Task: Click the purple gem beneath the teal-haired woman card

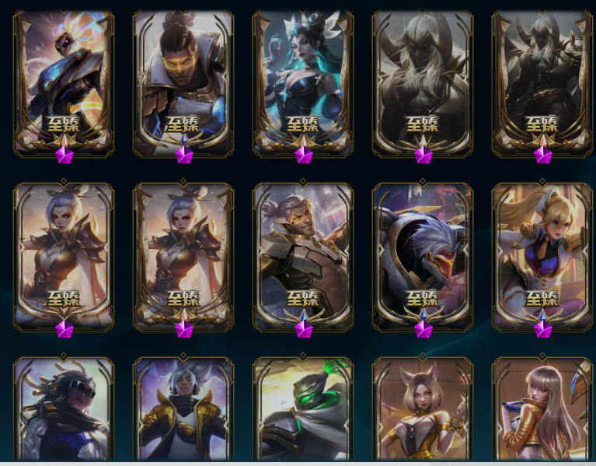Action: click(304, 155)
